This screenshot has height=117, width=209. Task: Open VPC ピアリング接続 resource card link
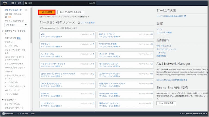[x=108, y=44]
